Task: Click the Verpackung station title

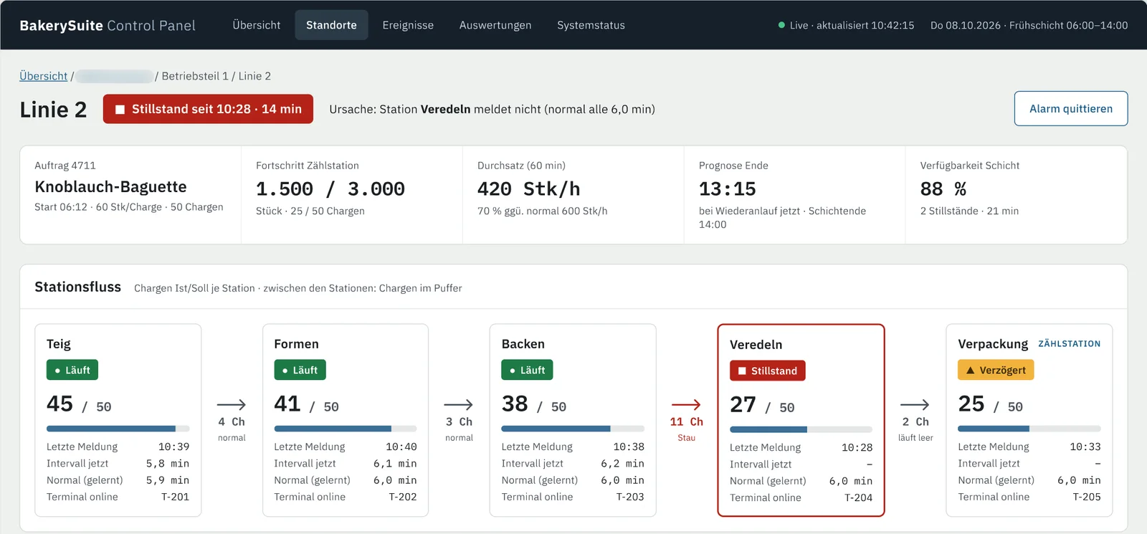Action: (993, 344)
